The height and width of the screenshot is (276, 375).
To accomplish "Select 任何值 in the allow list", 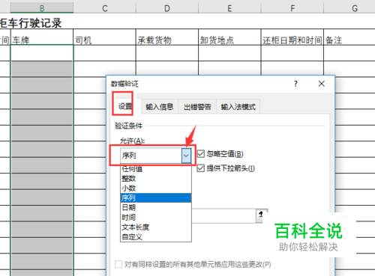I will click(x=156, y=169).
